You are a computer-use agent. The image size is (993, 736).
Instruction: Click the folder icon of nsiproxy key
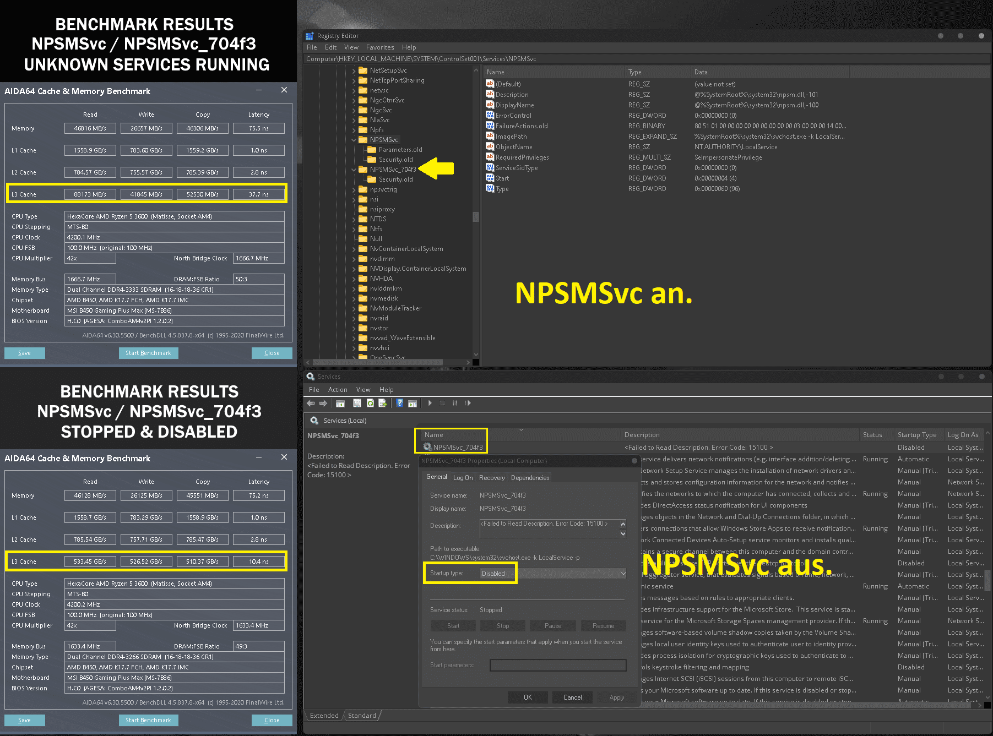click(x=363, y=209)
